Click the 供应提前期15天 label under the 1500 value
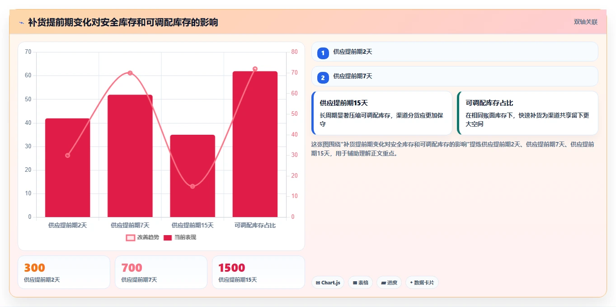 tap(238, 280)
